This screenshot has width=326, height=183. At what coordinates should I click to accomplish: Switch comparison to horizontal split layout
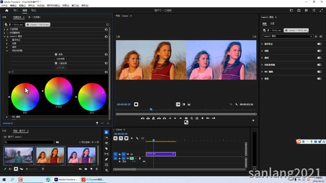pyautogui.click(x=189, y=105)
